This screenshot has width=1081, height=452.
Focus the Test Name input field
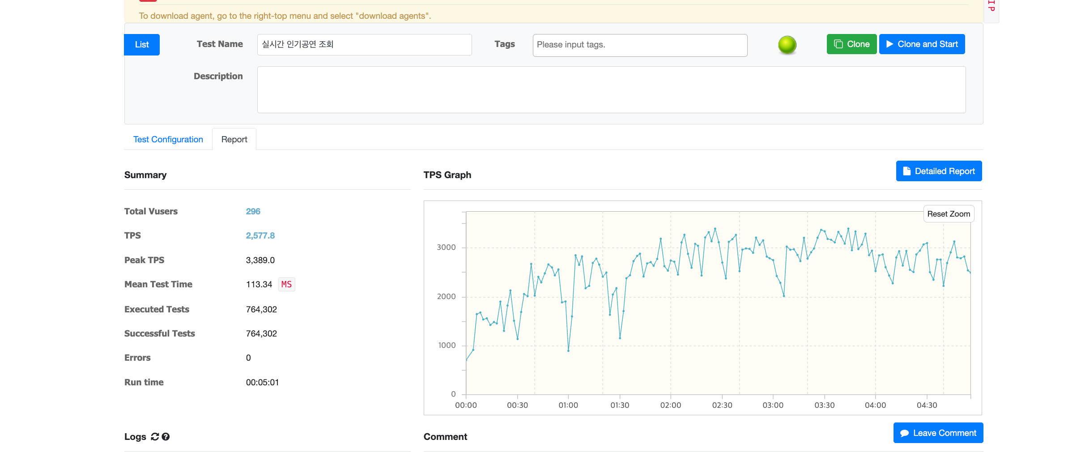click(x=364, y=45)
